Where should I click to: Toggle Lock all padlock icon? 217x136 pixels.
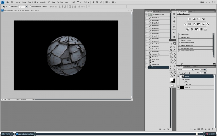pyautogui.click(x=190, y=73)
